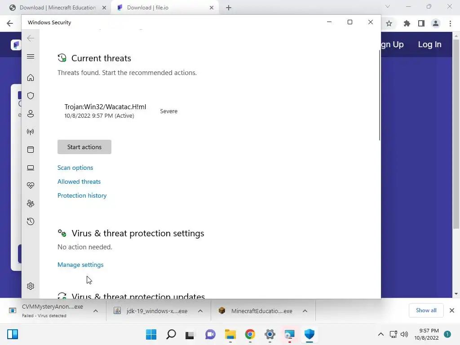Click Show all downloads button
Screen dimensions: 460x345
pyautogui.click(x=426, y=310)
